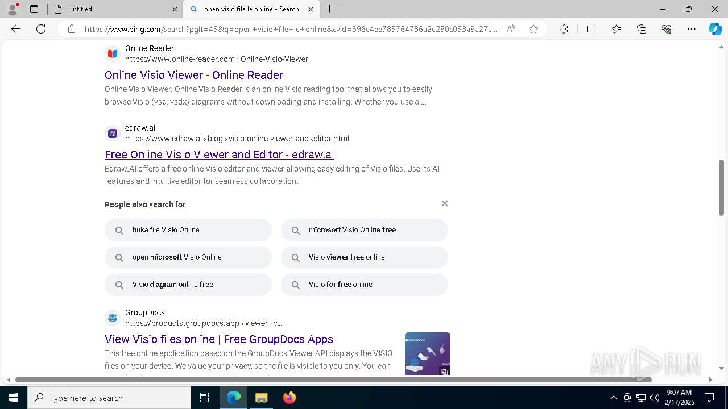Click the scroll down arrow
The width and height of the screenshot is (728, 409).
(721, 368)
